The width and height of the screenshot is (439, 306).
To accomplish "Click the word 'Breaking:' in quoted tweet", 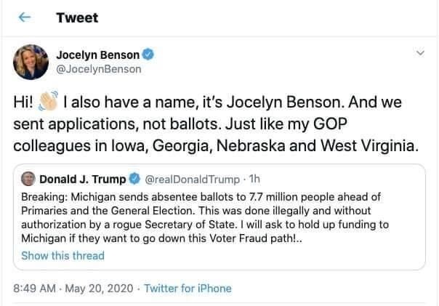I will [44, 196].
